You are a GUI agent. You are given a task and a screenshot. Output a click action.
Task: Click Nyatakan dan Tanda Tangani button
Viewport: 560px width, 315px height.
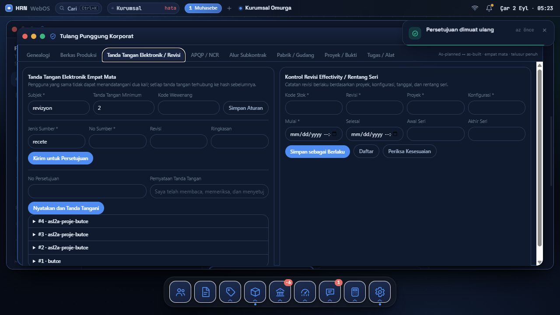pyautogui.click(x=66, y=208)
